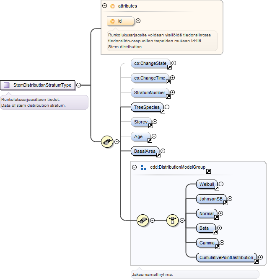The image size is (267, 280).
Task: Select the StemDistributionStratumType node
Action: (x=38, y=85)
